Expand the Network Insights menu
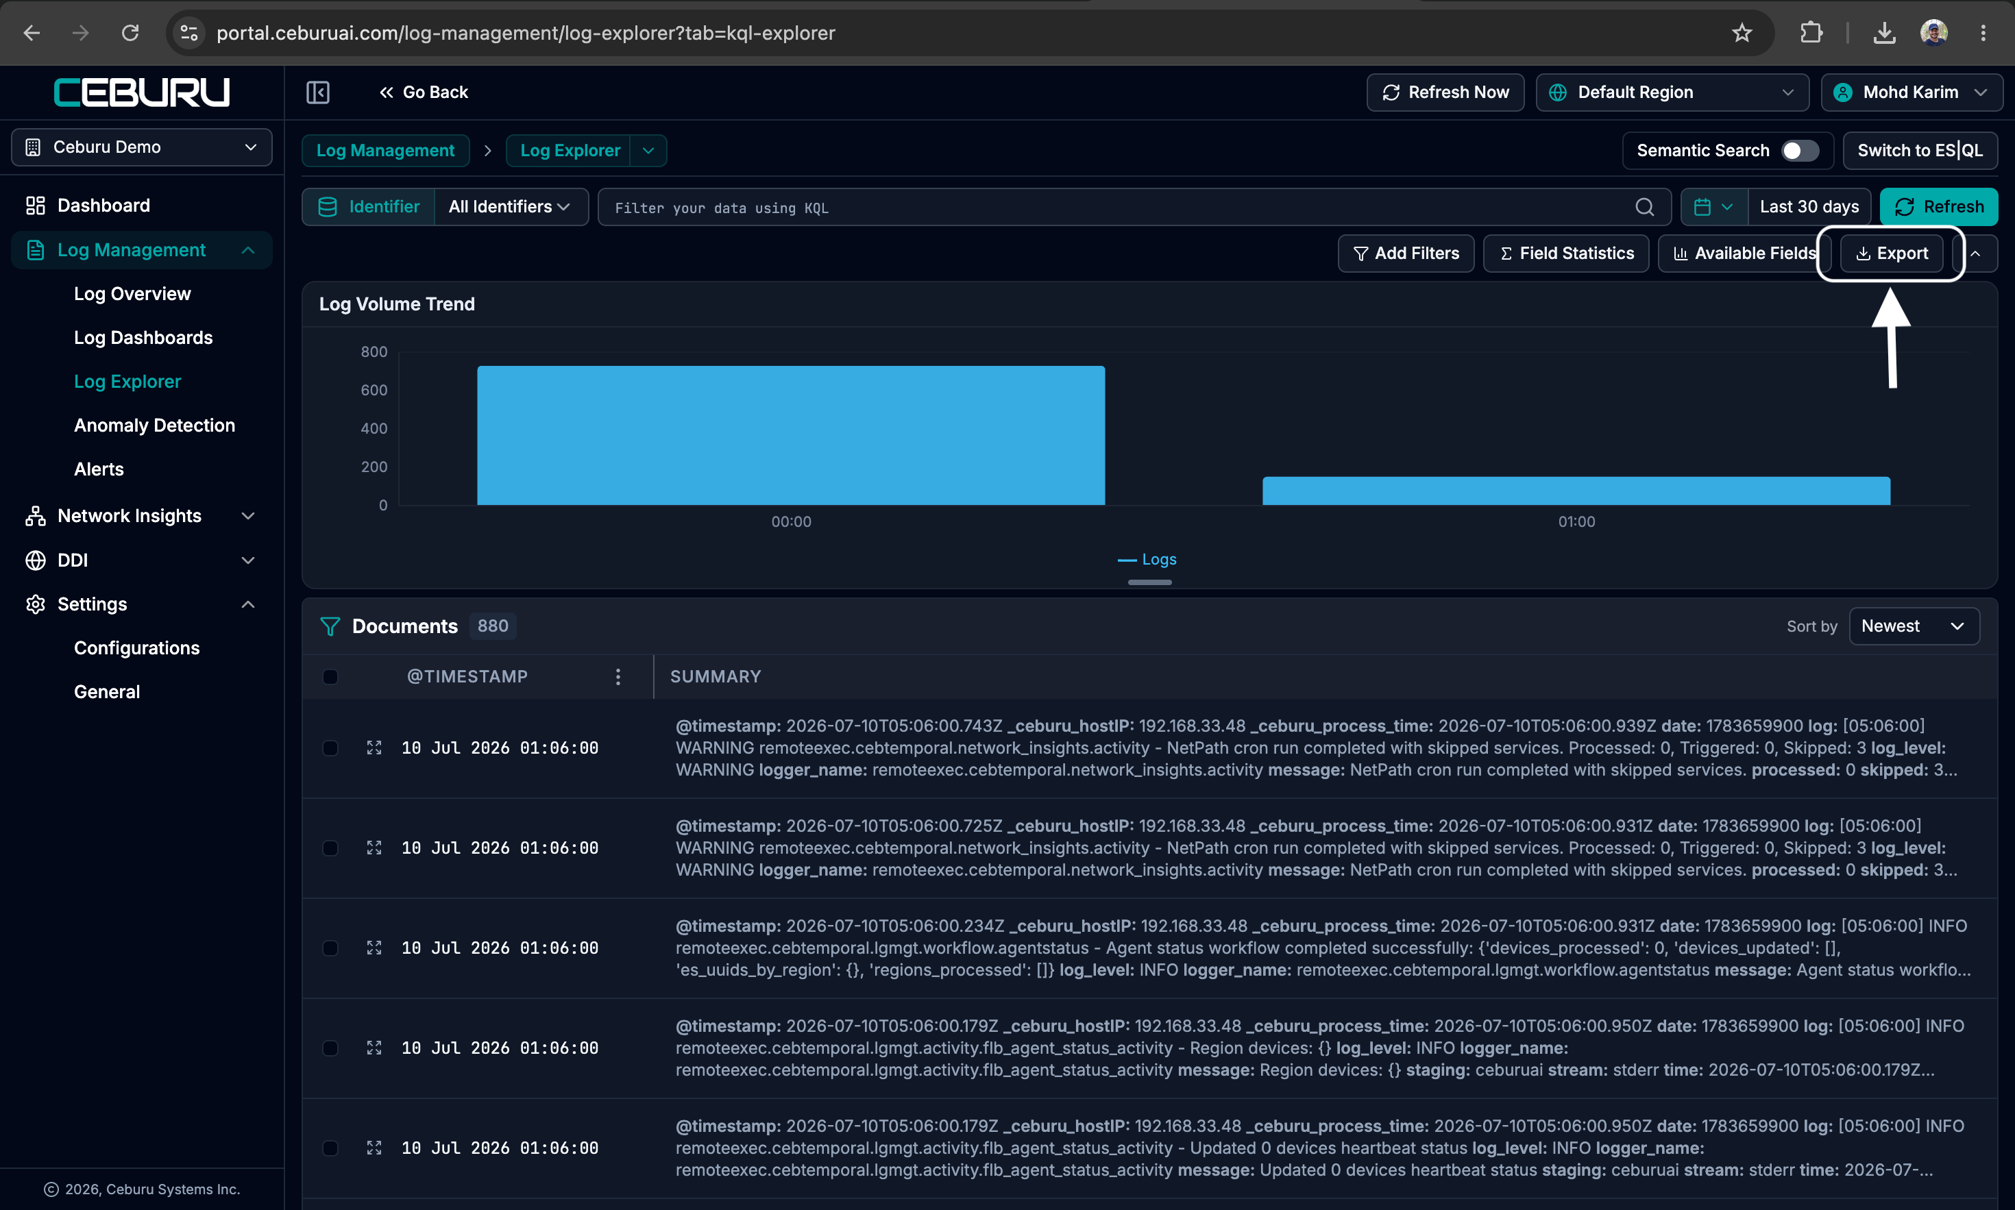Screen dimensions: 2015x1210 [x=142, y=516]
